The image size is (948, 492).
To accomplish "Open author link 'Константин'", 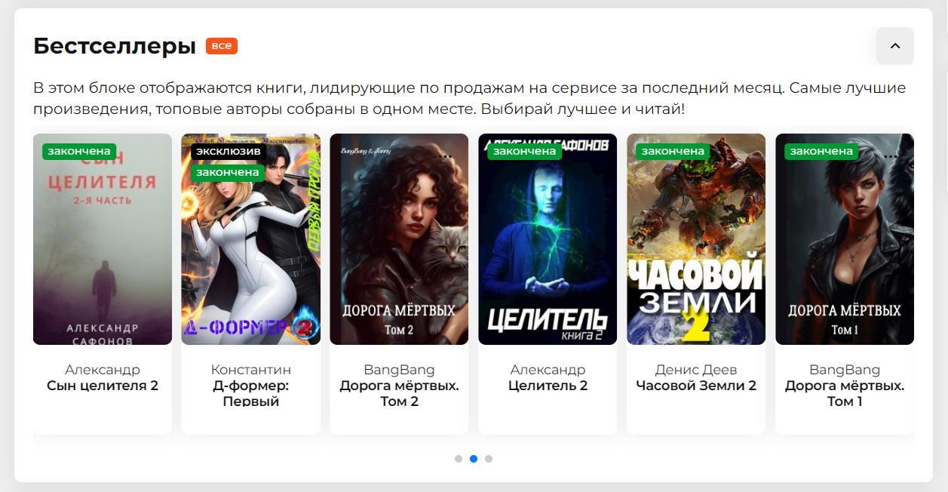I will pyautogui.click(x=251, y=370).
